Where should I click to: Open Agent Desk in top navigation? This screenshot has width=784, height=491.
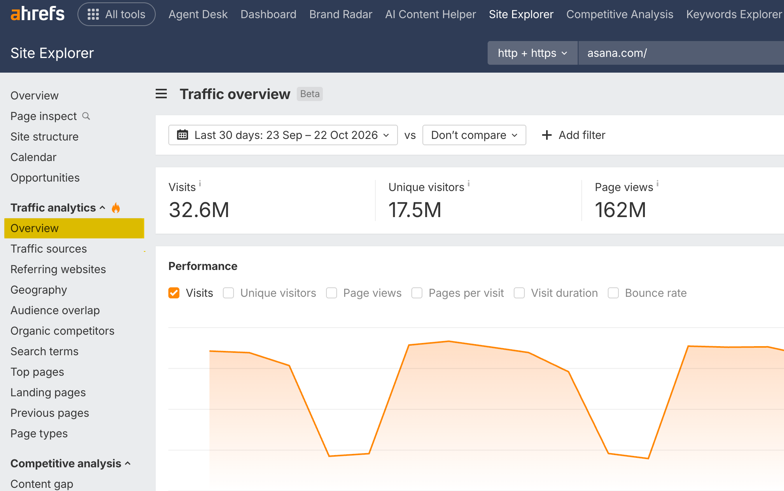click(x=198, y=14)
